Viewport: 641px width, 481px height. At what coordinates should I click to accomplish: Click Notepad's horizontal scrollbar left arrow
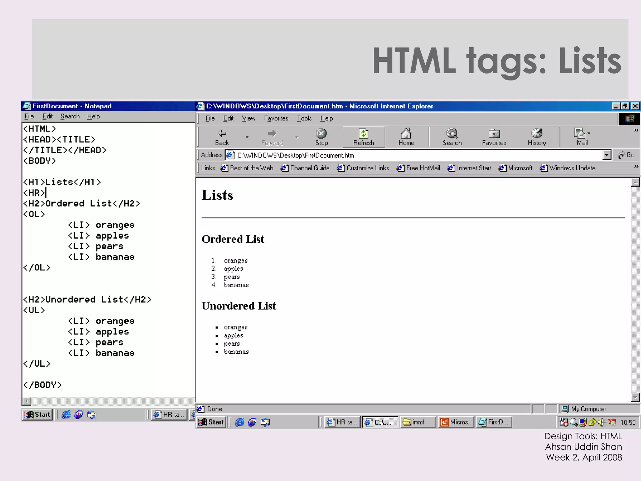point(27,401)
